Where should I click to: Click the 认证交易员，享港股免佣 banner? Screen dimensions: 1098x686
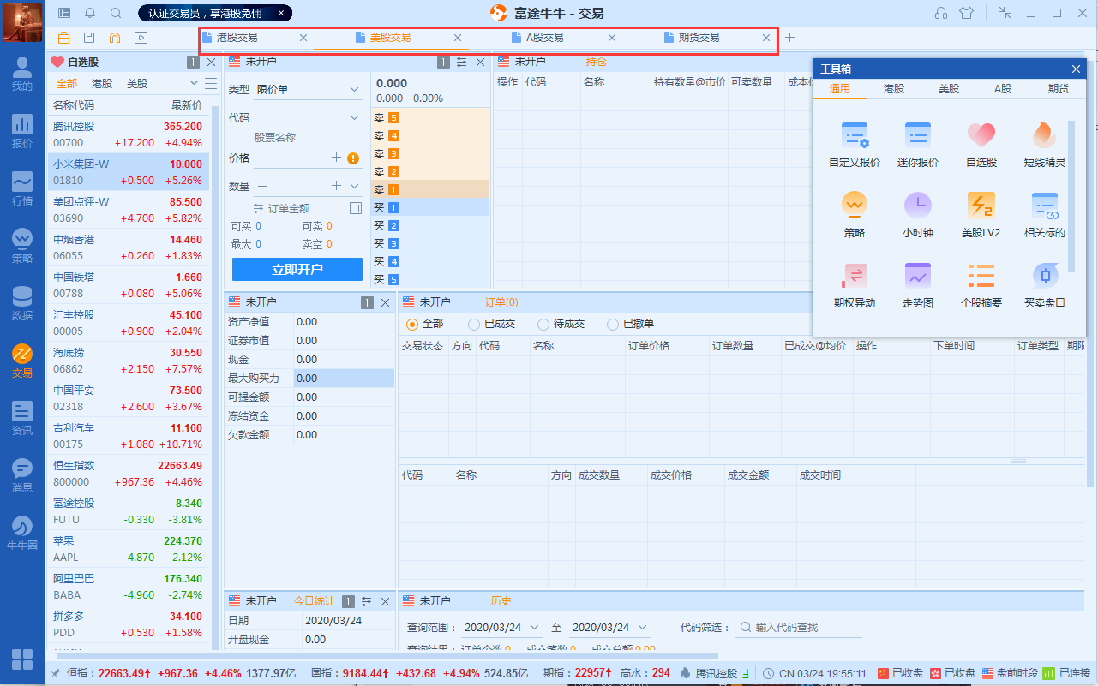tap(215, 13)
